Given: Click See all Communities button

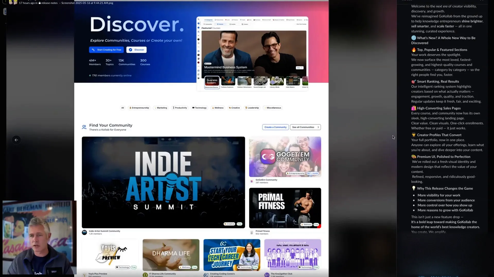Looking at the screenshot, I should pyautogui.click(x=305, y=127).
